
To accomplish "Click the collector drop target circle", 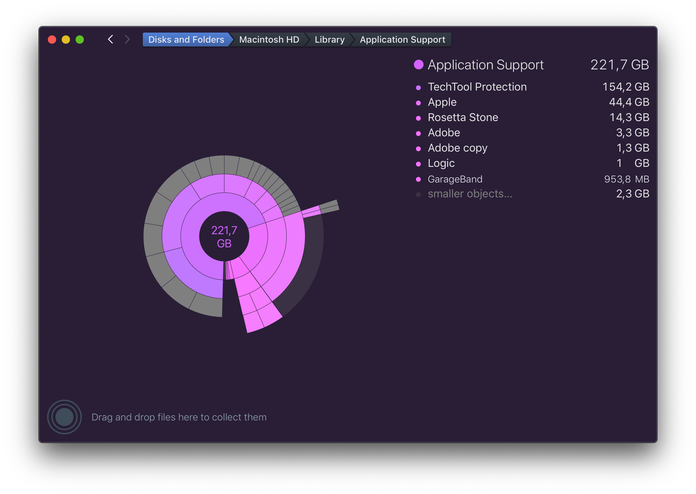I will pos(64,417).
